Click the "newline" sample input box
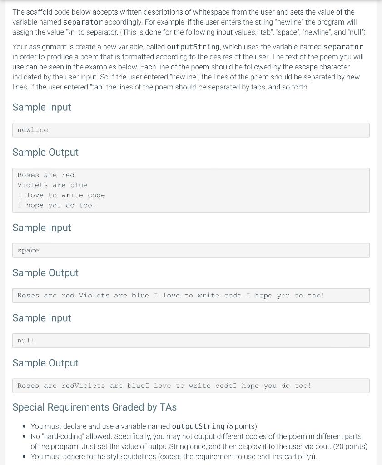The image size is (382, 465). 190,130
